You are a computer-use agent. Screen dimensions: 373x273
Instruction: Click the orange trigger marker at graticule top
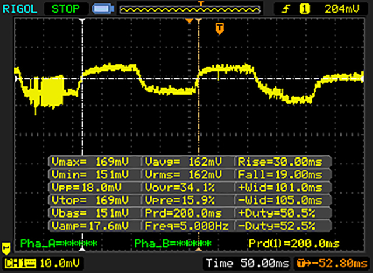coord(189,21)
